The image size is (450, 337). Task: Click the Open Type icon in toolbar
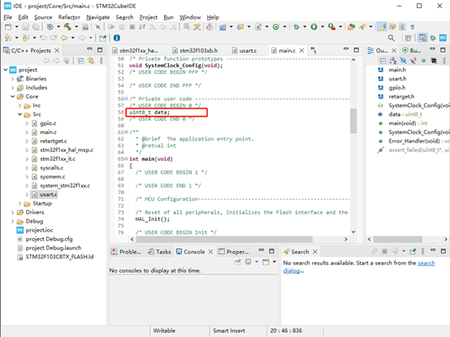pyautogui.click(x=351, y=27)
